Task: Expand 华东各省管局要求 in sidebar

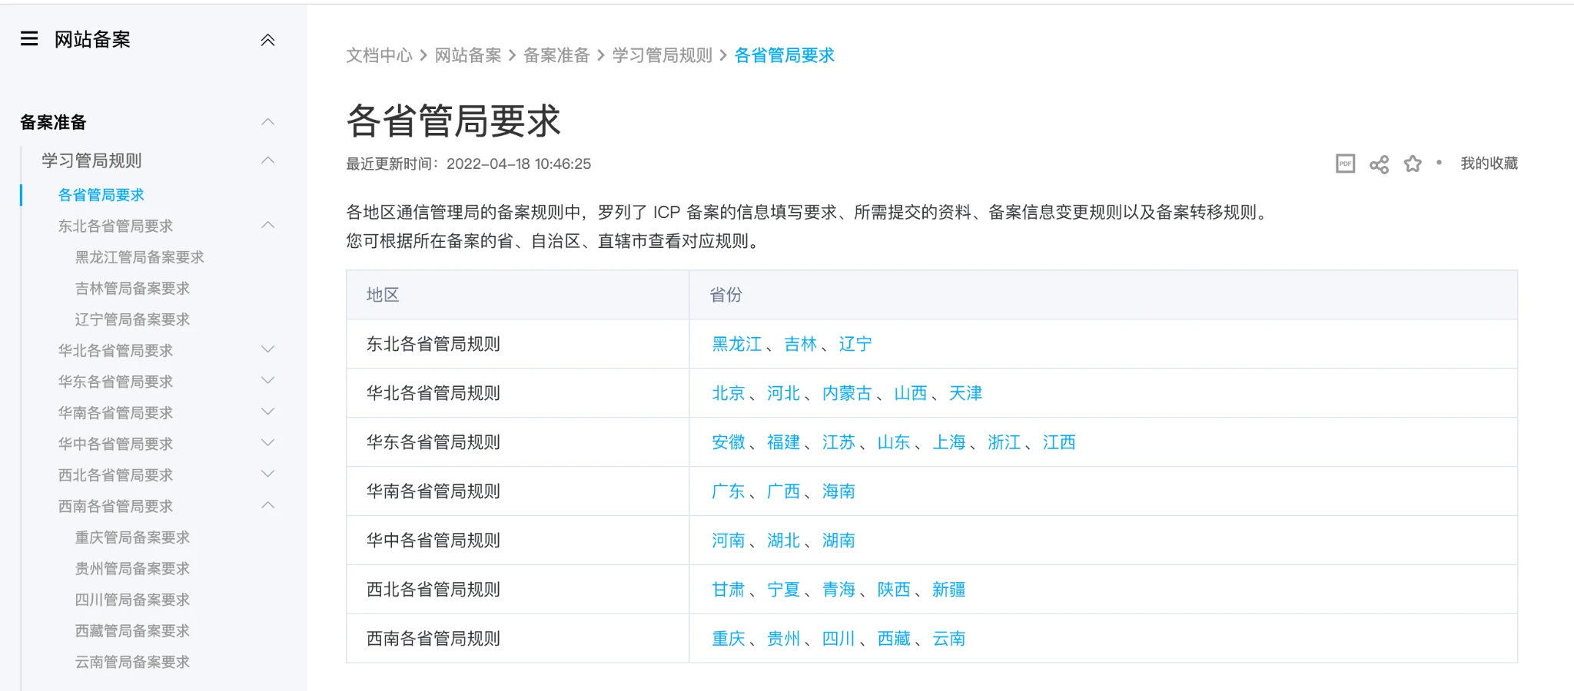Action: [x=267, y=381]
